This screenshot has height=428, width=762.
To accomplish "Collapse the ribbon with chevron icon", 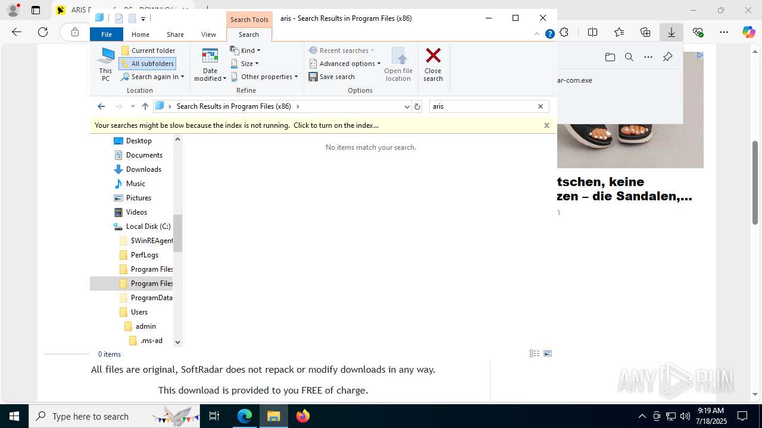I will coord(537,34).
